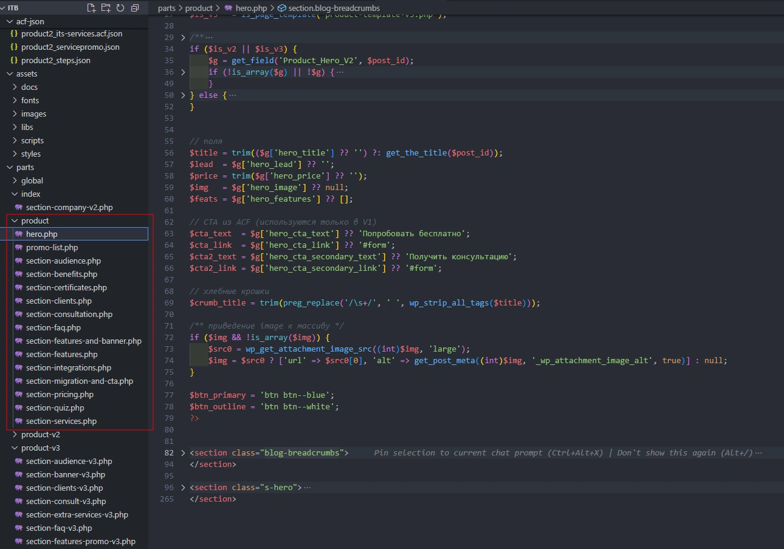Unfold the docblock comment on line 29
Viewport: 784px width, 549px height.
tap(183, 37)
